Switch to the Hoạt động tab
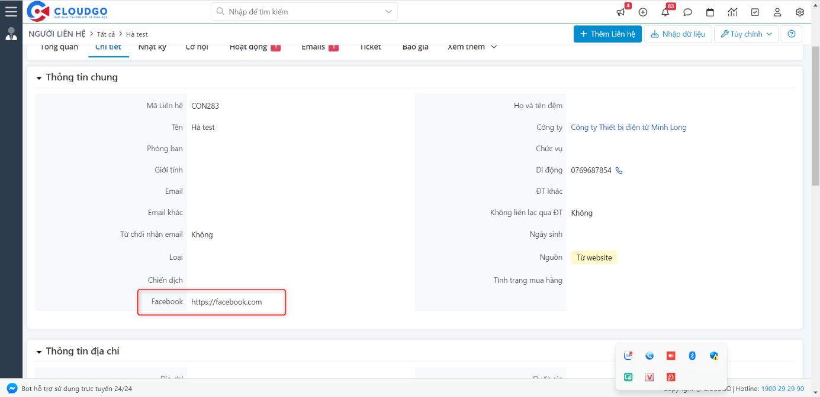The height and width of the screenshot is (397, 820). 249,47
